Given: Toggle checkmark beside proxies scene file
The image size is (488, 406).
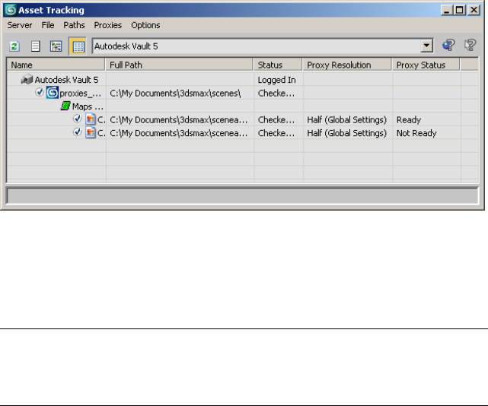Looking at the screenshot, I should point(40,92).
